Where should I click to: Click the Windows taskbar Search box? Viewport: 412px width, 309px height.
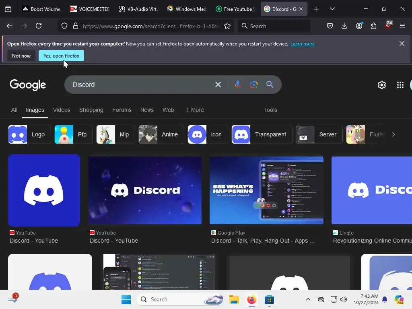click(x=181, y=299)
